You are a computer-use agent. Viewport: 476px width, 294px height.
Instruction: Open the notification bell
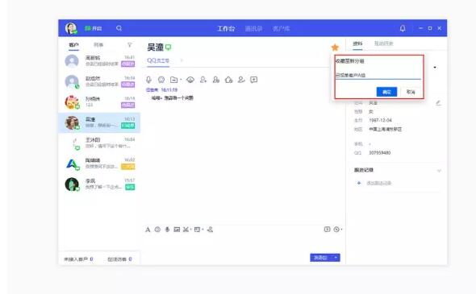pos(403,28)
